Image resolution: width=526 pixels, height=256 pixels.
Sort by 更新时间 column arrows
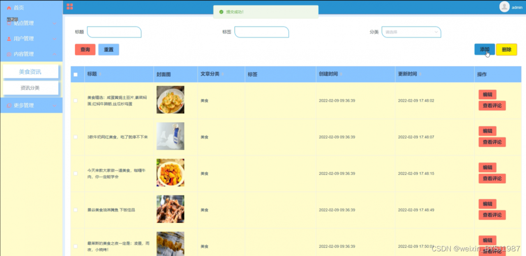[420, 74]
